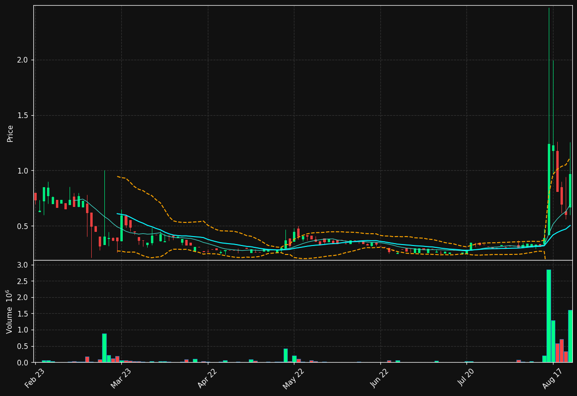Click the 2.5 volume axis label
This screenshot has height=396, width=577.
coord(23,282)
